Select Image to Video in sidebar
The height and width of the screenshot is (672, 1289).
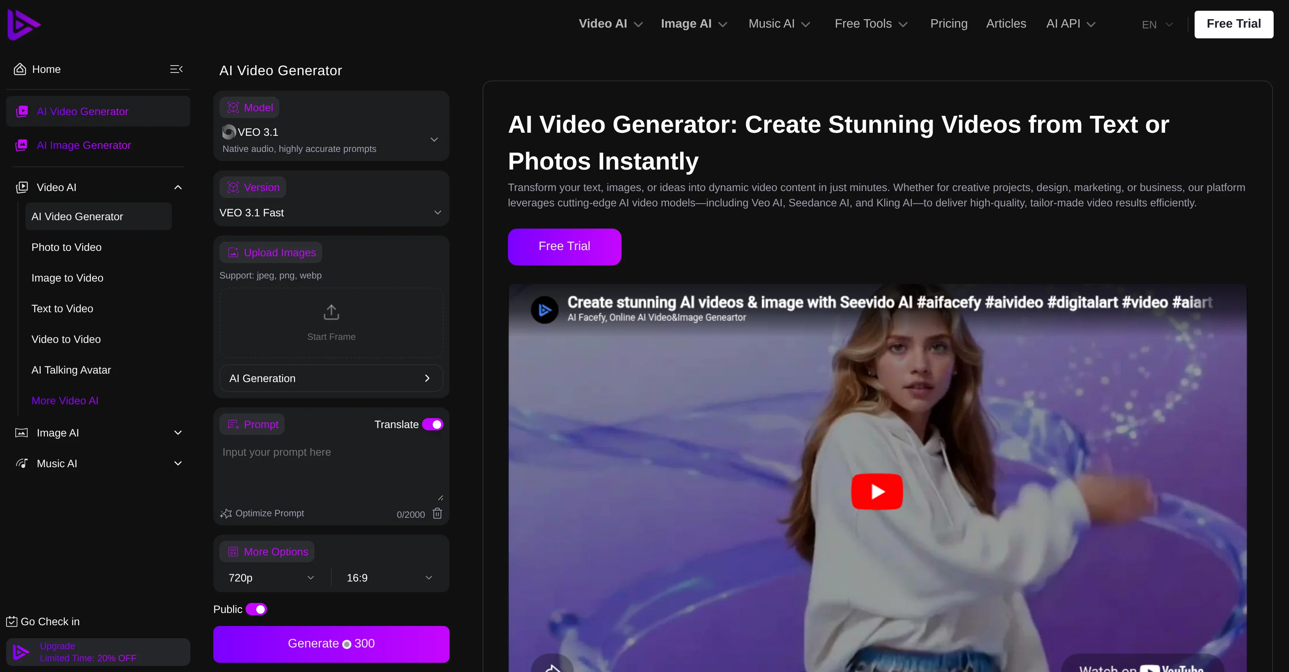click(x=67, y=278)
